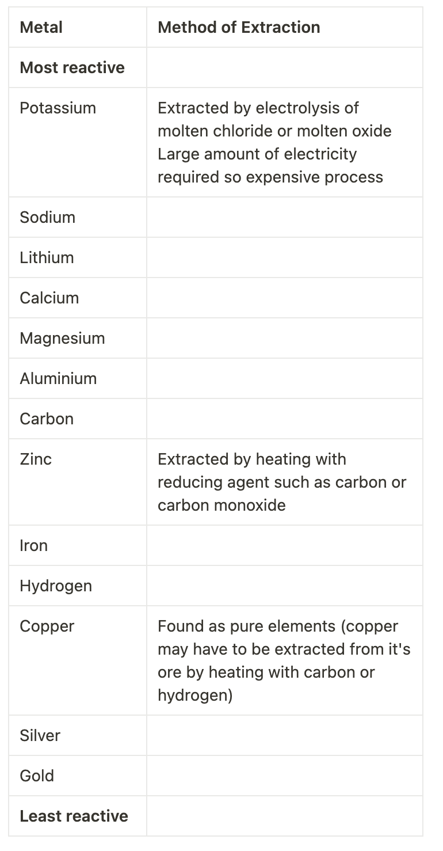Select the Zinc cell
Image resolution: width=443 pixels, height=851 pixels.
36,459
